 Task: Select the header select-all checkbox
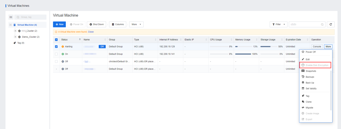56,40
